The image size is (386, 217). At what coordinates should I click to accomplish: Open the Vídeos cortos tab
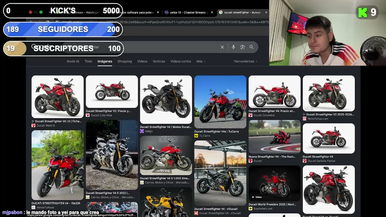click(x=181, y=61)
